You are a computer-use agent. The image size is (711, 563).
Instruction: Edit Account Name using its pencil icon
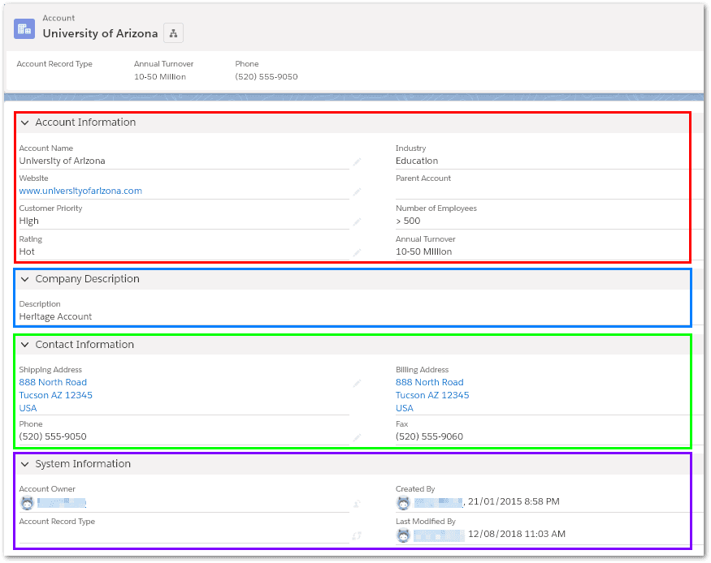[x=356, y=161]
